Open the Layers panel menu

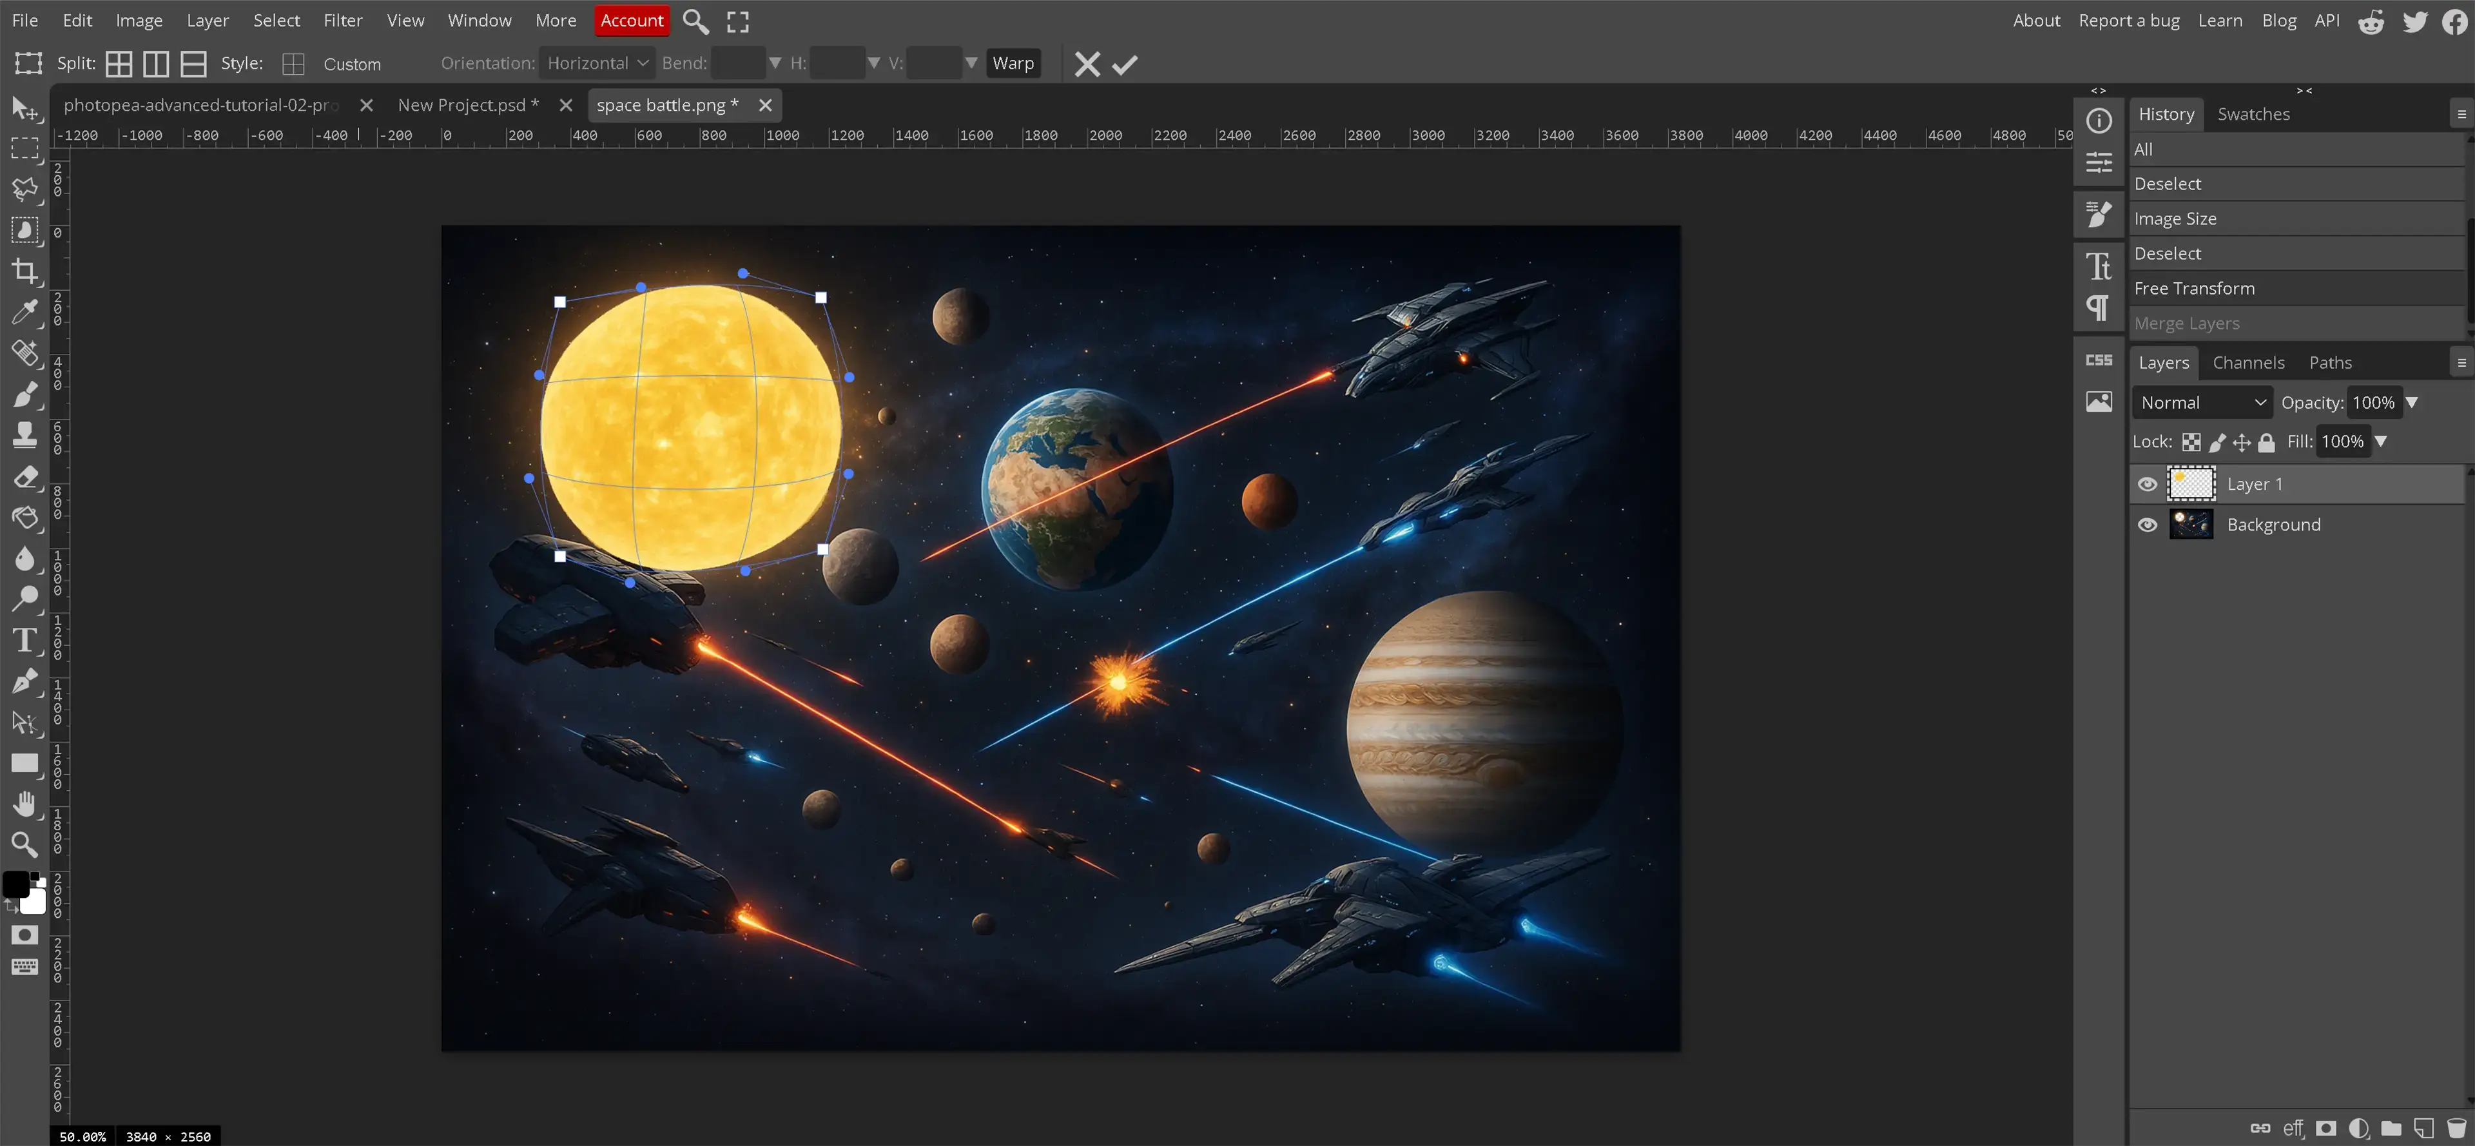coord(2461,362)
